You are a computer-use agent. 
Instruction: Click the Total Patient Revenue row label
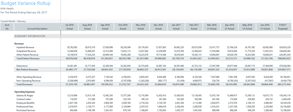[28, 59]
